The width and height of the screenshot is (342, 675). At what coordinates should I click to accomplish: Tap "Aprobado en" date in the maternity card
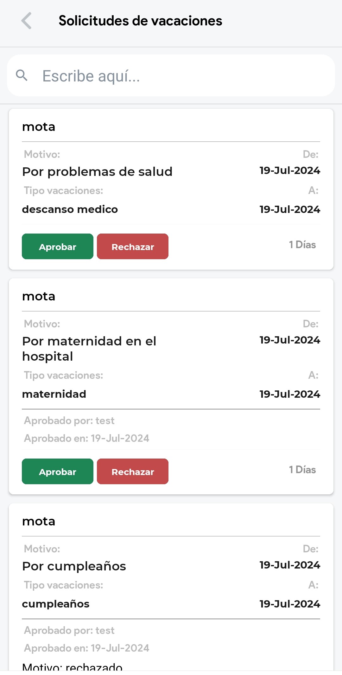tap(87, 439)
